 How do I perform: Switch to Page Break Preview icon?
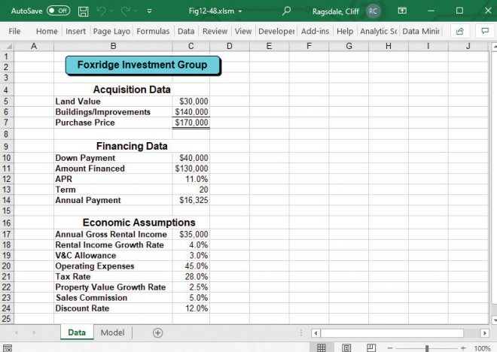click(x=371, y=348)
